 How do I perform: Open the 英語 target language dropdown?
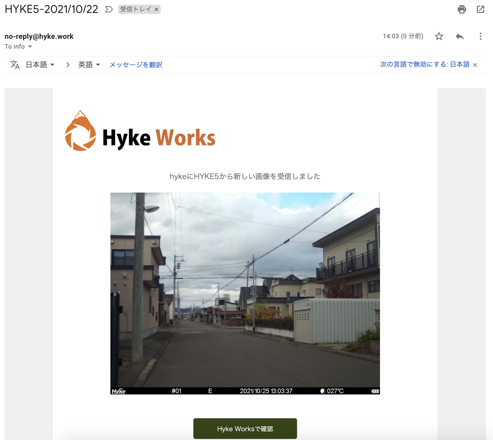89,65
